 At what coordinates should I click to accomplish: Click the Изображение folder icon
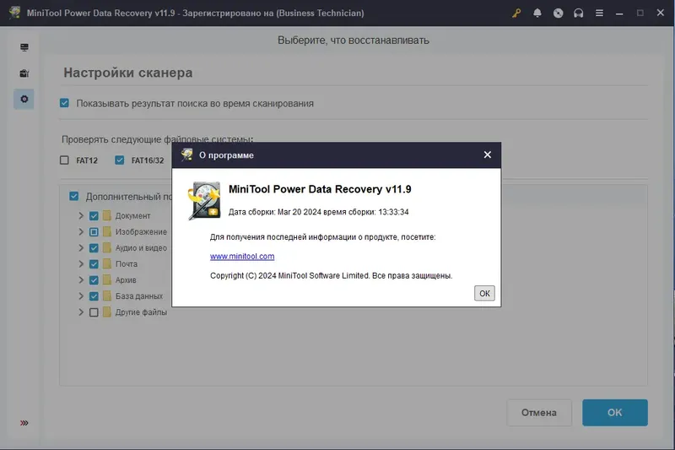point(107,231)
